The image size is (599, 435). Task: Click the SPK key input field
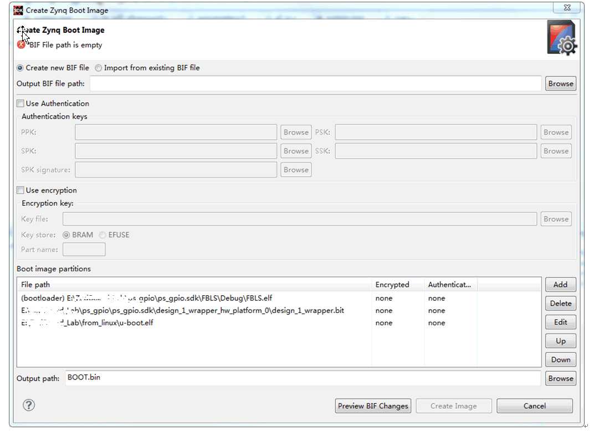coord(176,151)
